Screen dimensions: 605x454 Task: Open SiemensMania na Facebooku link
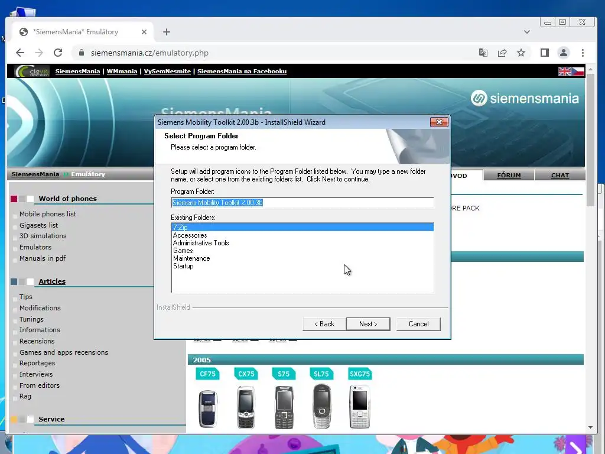tap(242, 71)
